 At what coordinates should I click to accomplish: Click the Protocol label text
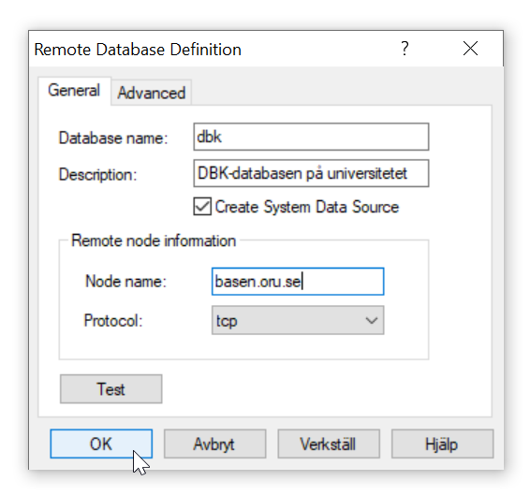click(x=113, y=321)
